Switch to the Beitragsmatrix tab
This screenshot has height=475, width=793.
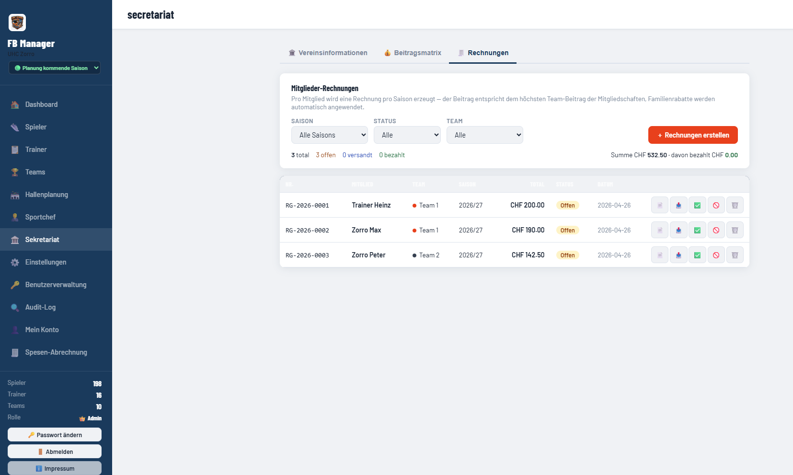(x=413, y=53)
